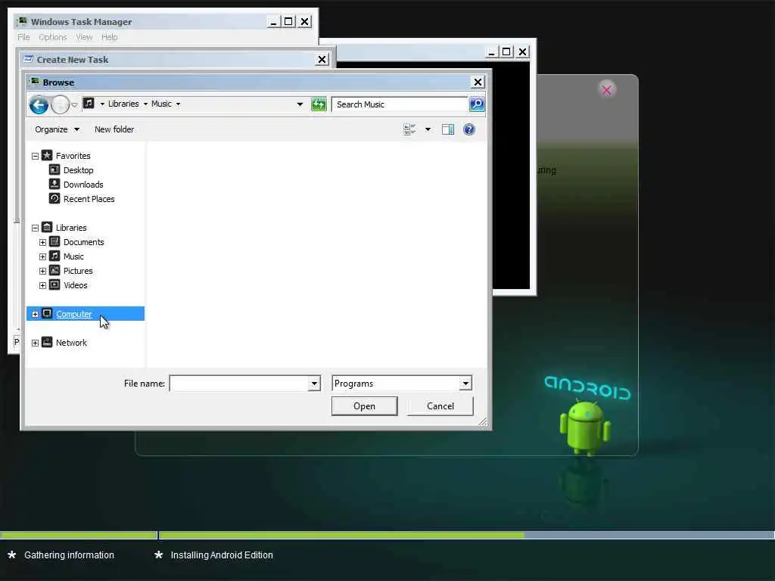Click the Gathering information progress bar
The image size is (775, 581).
pos(79,535)
